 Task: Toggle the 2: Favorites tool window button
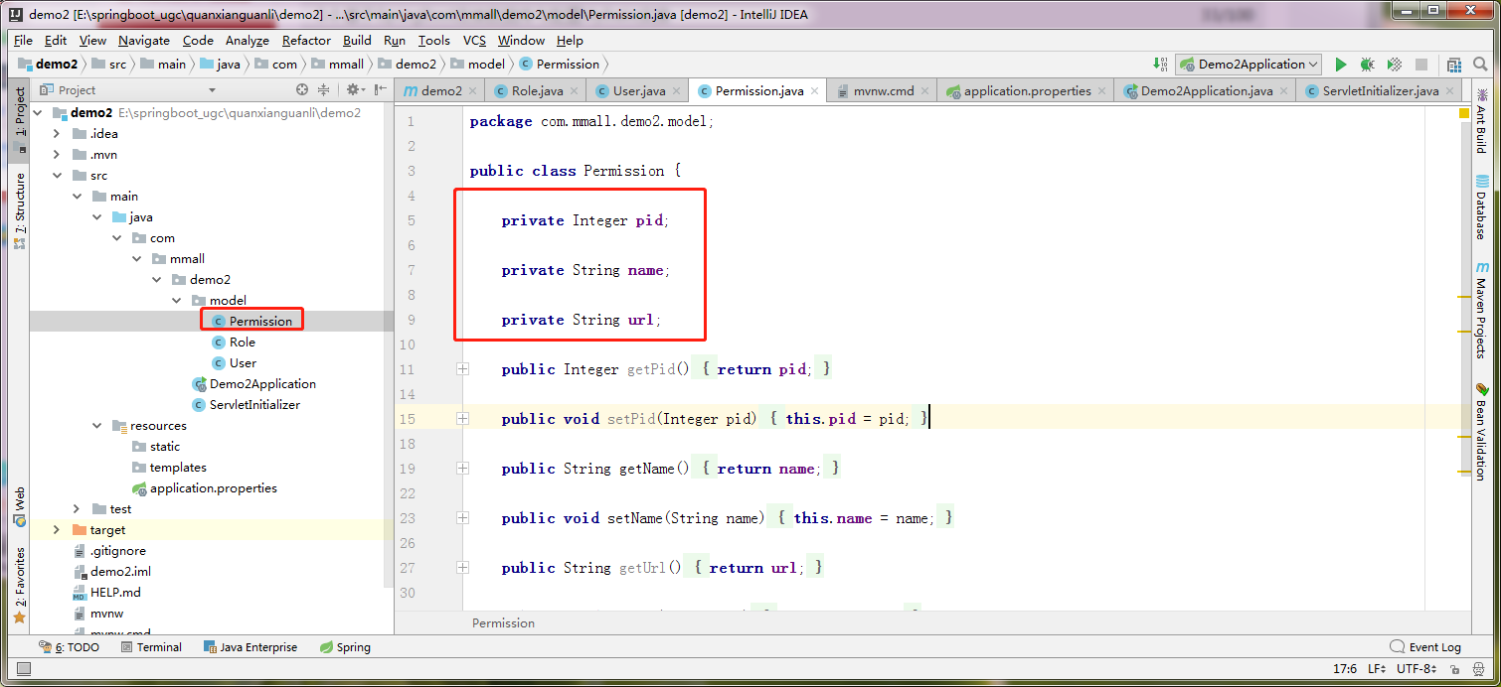[x=19, y=585]
